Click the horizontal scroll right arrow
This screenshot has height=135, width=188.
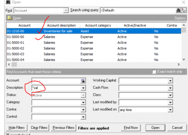point(179,64)
